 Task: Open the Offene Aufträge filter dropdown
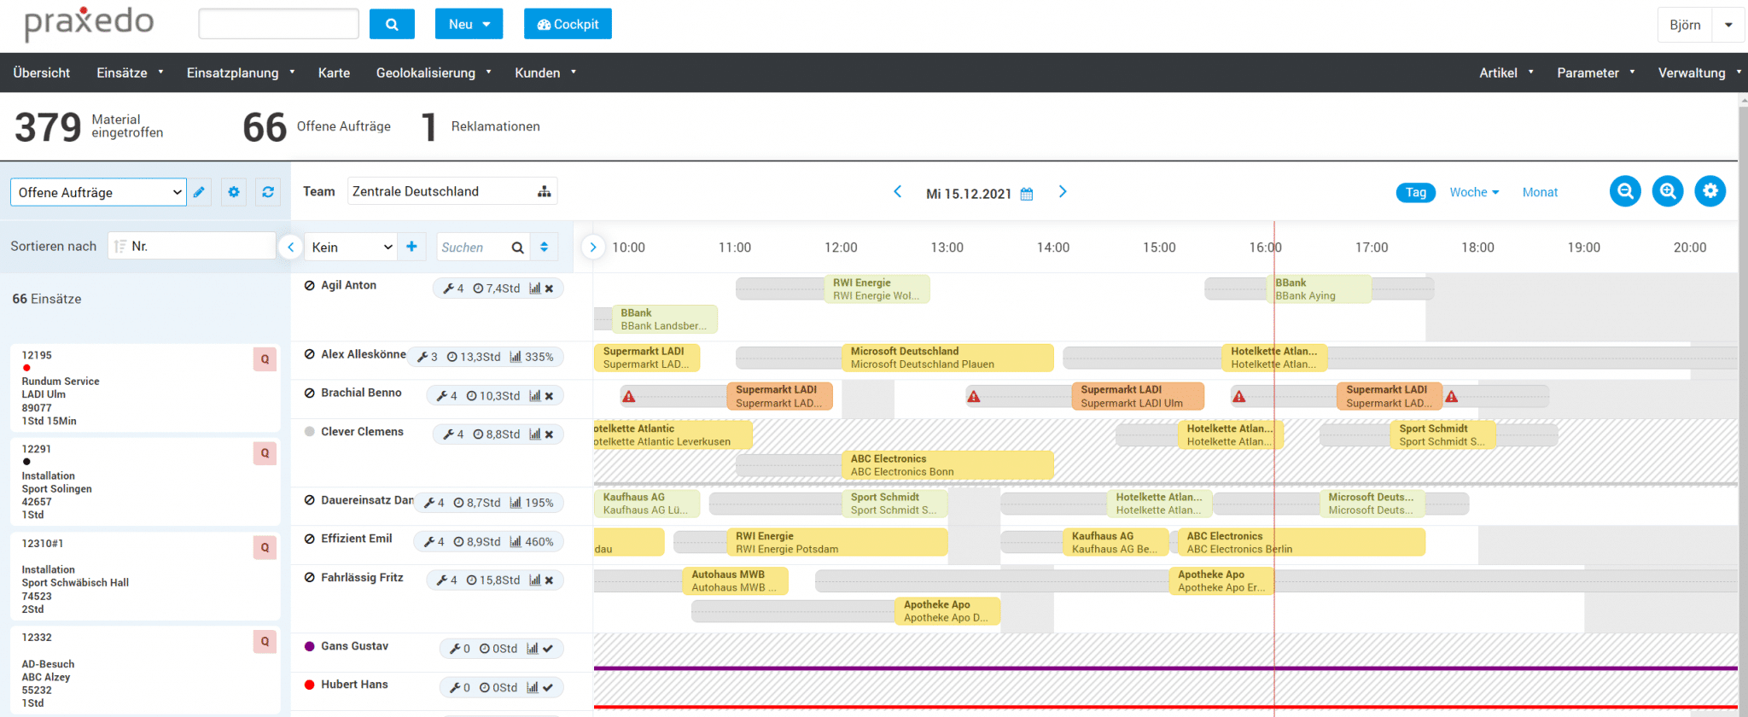(98, 192)
